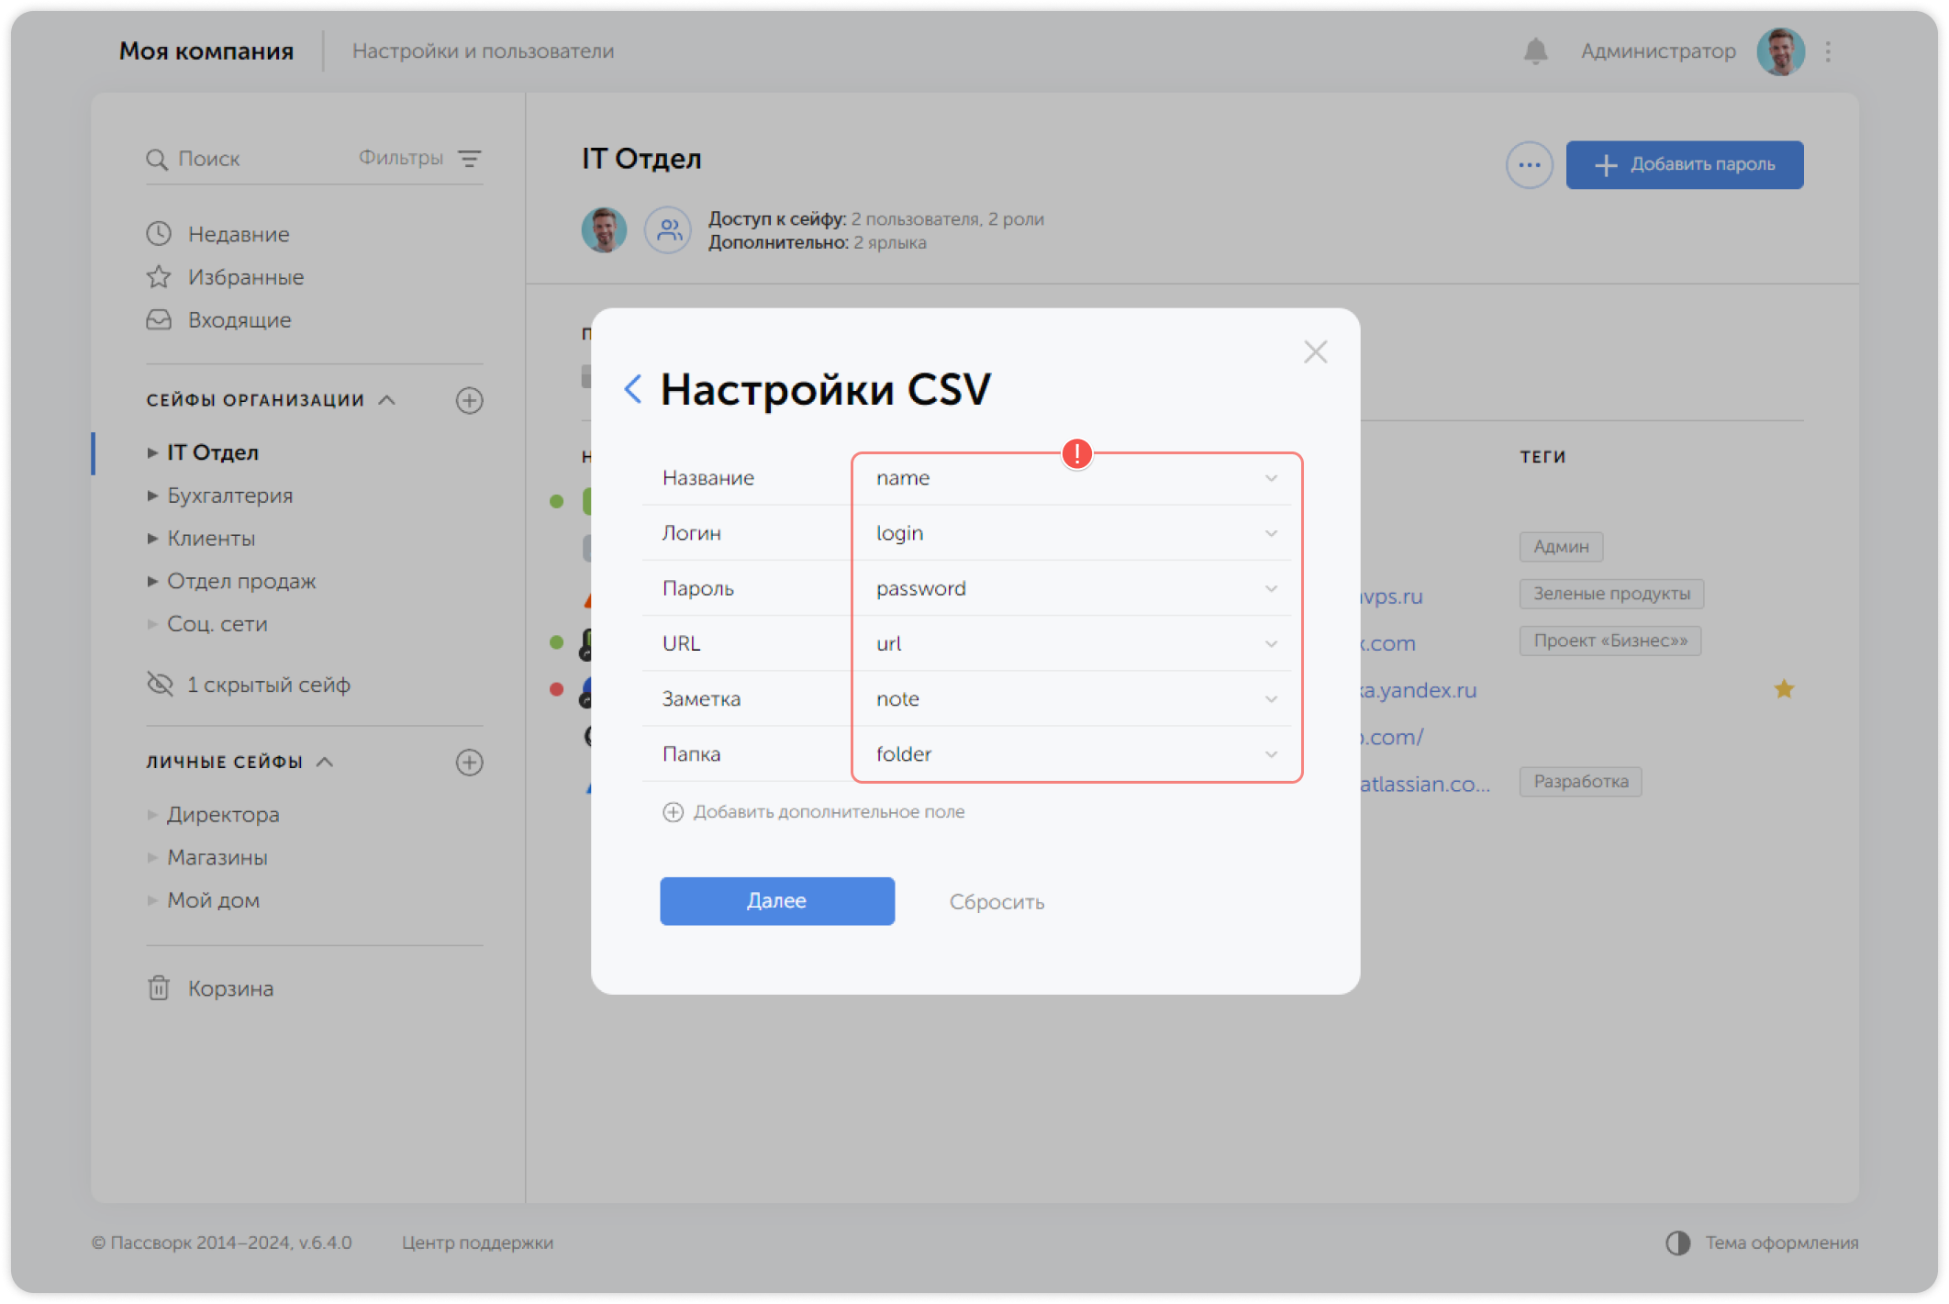Open the Центр поддержки link

coord(477,1243)
